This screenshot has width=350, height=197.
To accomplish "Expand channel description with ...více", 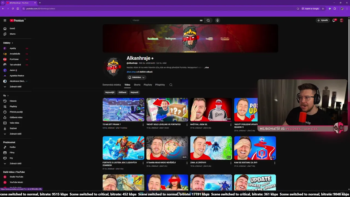I will coord(206,67).
